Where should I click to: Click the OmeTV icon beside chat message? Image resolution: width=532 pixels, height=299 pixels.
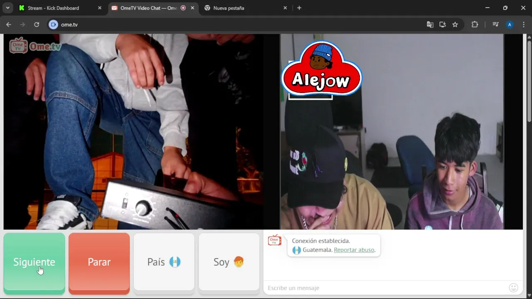coord(275,240)
